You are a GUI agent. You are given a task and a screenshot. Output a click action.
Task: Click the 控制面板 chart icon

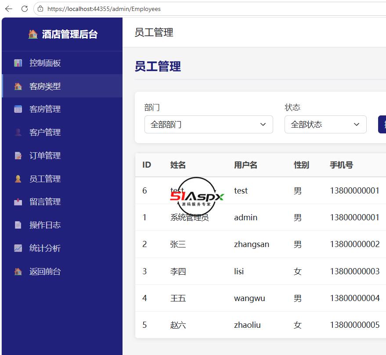(18, 63)
